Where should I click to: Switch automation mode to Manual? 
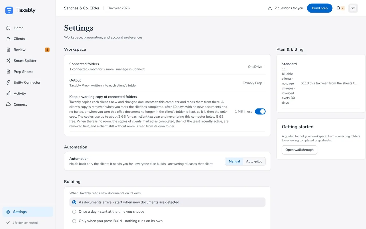pos(234,161)
